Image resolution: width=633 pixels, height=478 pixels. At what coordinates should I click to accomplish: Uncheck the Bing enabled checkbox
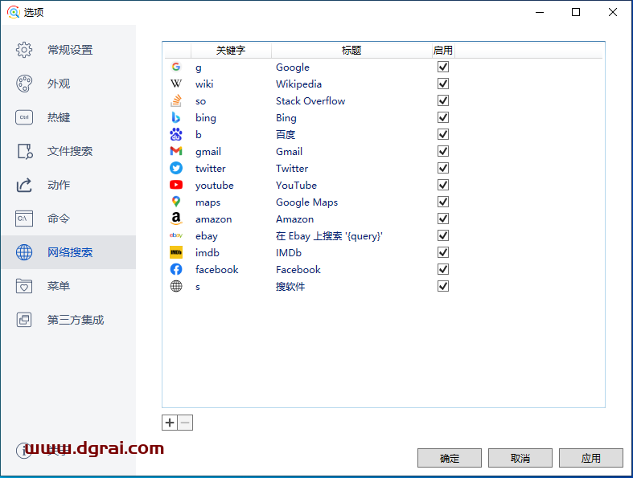pos(443,118)
